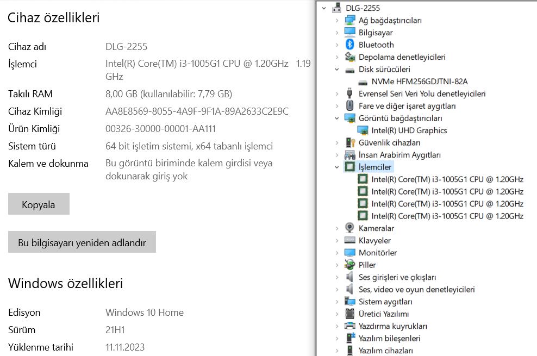
Task: Select the NVMe HFM256GDJTNI-82A label
Action: pyautogui.click(x=420, y=82)
